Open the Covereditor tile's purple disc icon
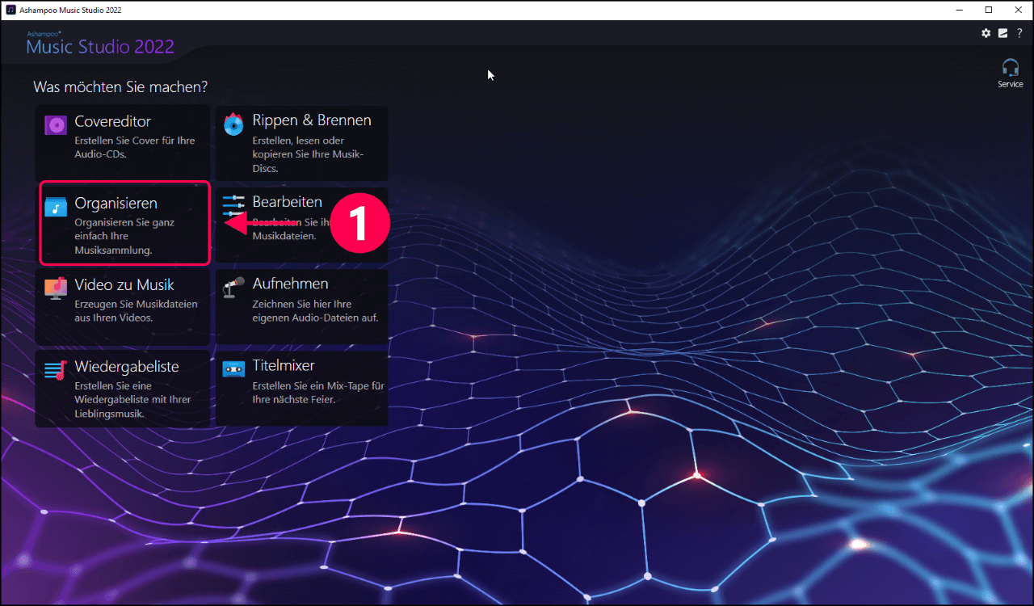Image resolution: width=1034 pixels, height=606 pixels. [56, 125]
